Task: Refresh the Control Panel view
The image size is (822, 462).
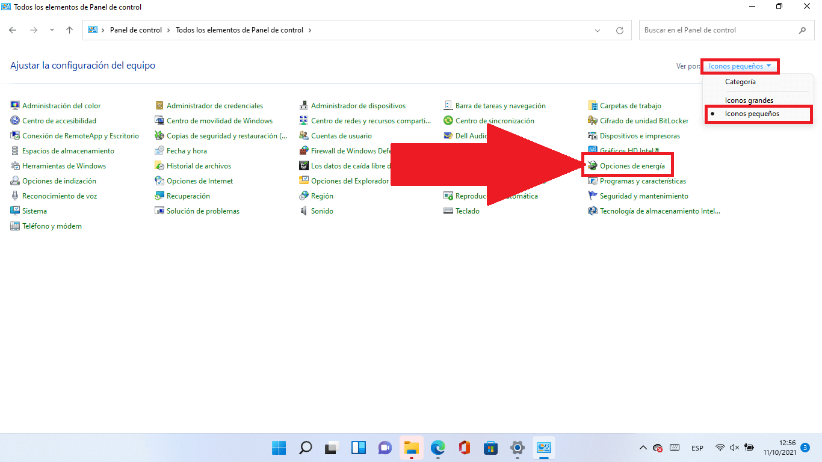Action: (620, 30)
